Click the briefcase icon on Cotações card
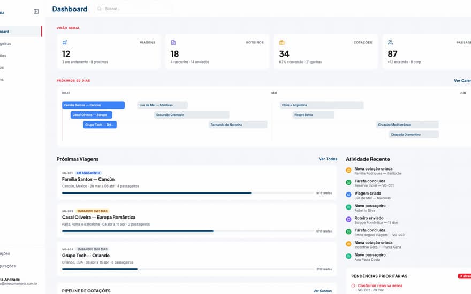471x294 pixels. click(x=282, y=42)
